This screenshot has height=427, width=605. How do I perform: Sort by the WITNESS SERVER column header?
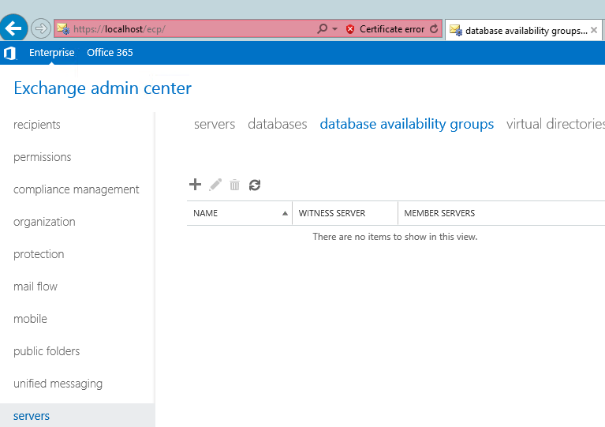pos(345,213)
